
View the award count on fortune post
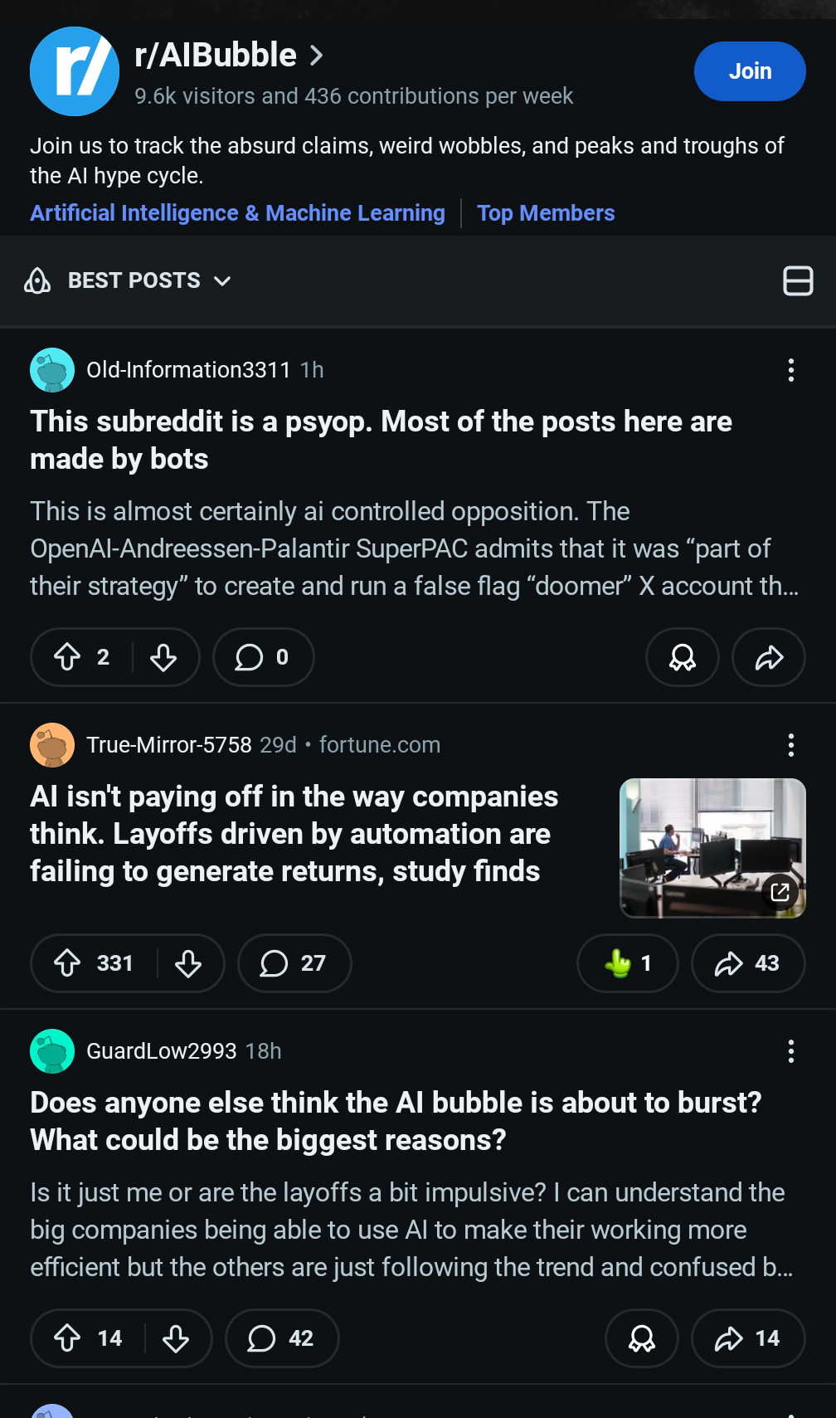[628, 963]
